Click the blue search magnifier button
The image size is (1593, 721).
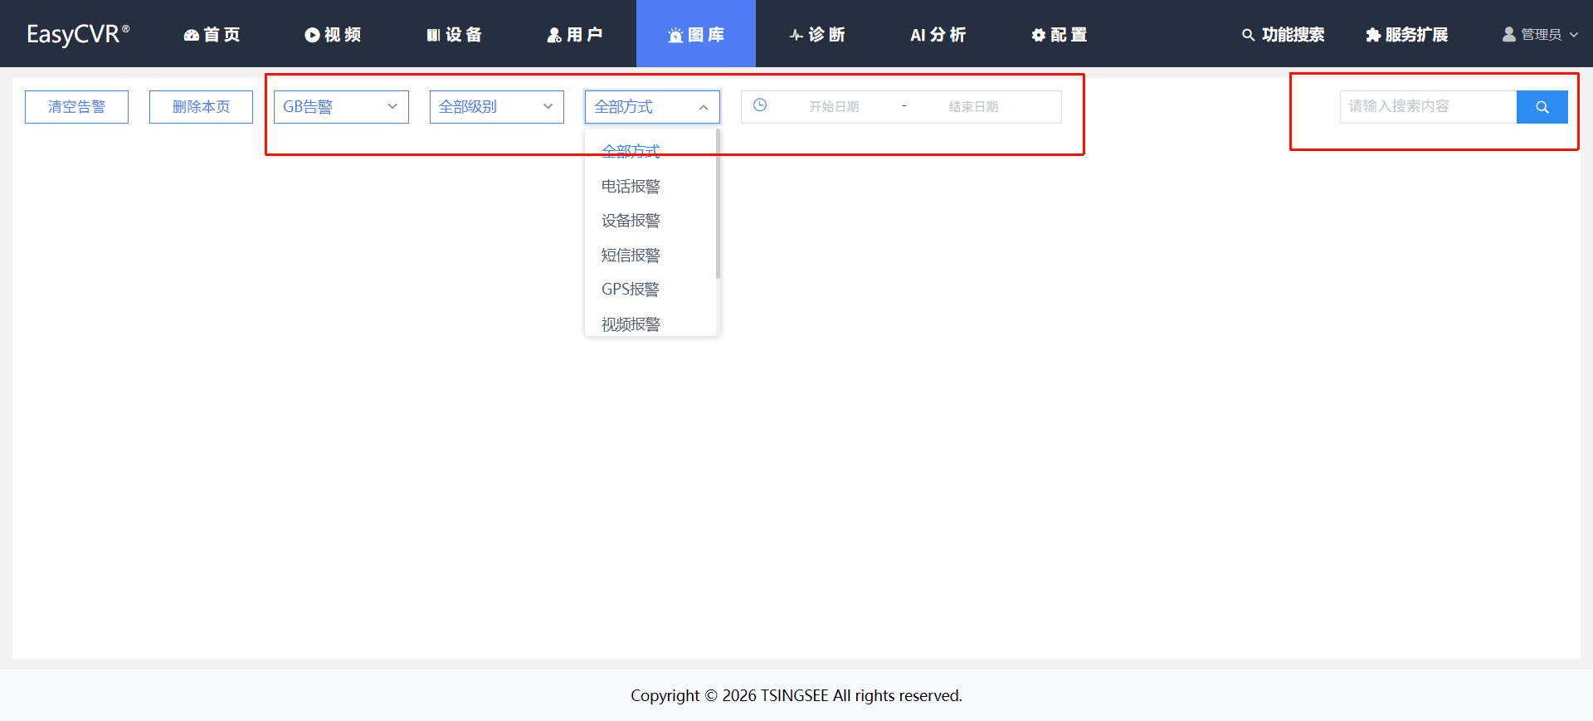1542,107
